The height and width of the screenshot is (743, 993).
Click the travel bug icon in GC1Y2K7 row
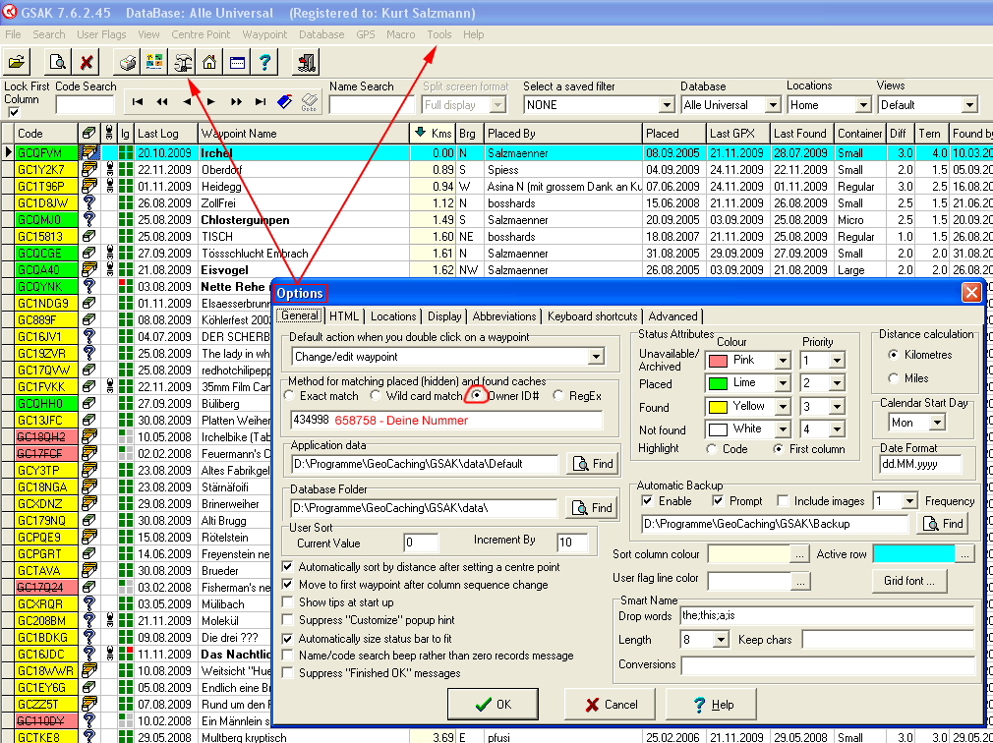click(x=109, y=170)
